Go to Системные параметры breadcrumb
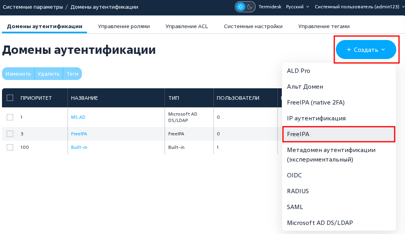This screenshot has width=405, height=234. tap(33, 7)
